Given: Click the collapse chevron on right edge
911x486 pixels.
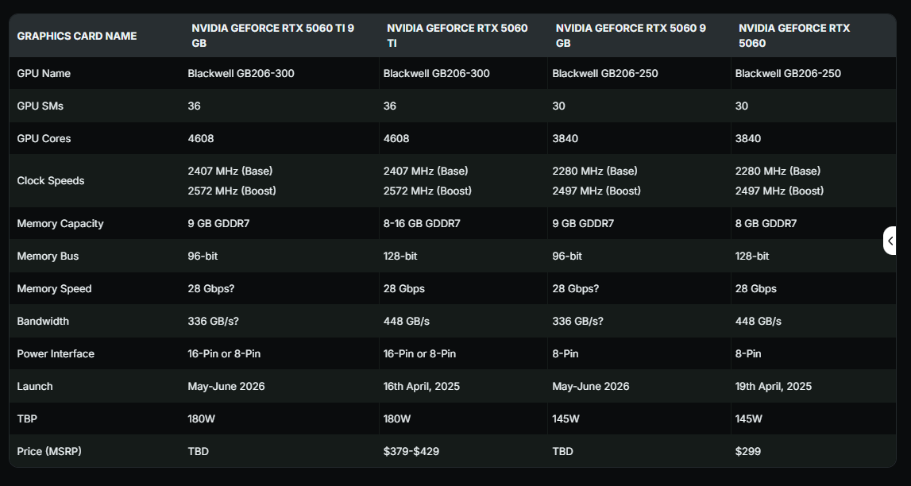Looking at the screenshot, I should pos(890,241).
